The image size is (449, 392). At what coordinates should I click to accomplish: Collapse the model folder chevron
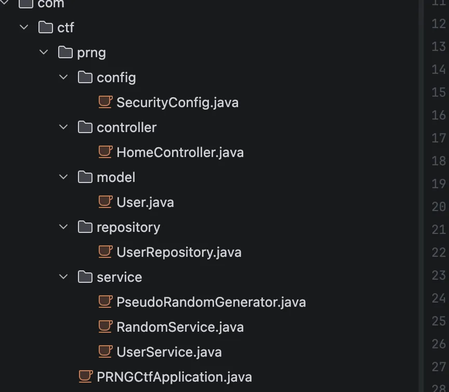(63, 177)
